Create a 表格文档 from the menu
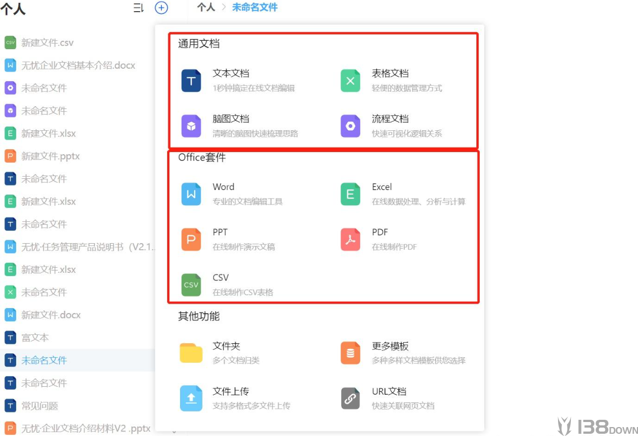 click(x=390, y=73)
